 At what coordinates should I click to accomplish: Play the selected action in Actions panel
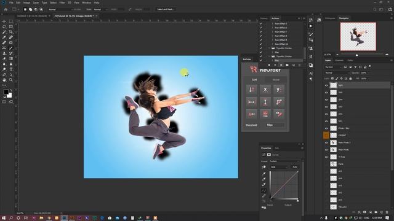coord(281,65)
